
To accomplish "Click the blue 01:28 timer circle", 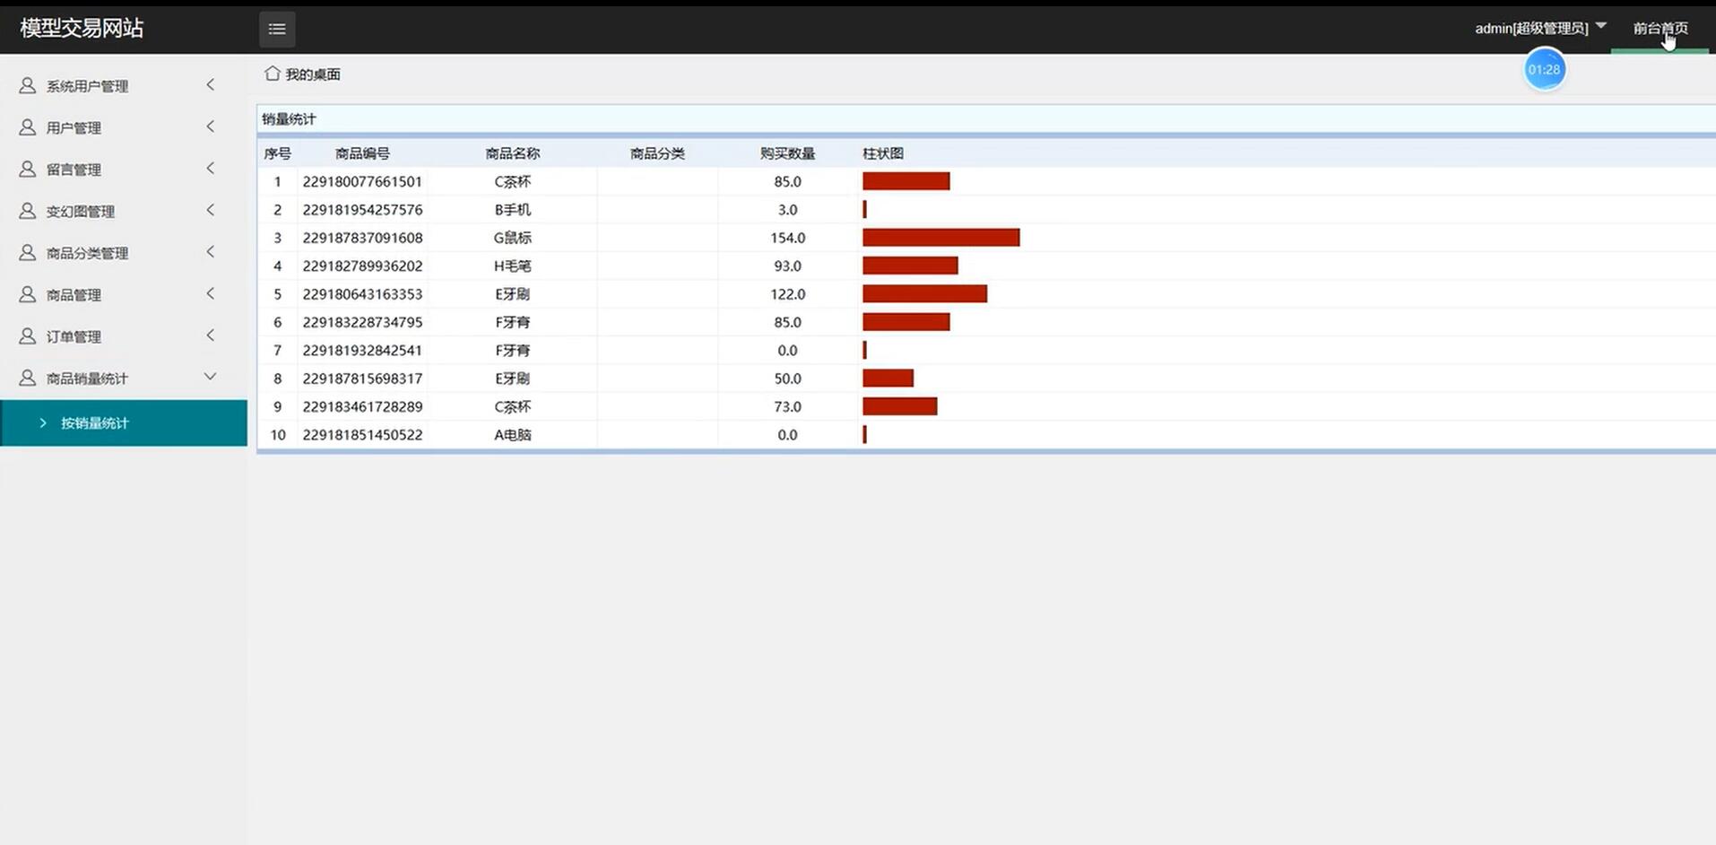I will [x=1544, y=70].
